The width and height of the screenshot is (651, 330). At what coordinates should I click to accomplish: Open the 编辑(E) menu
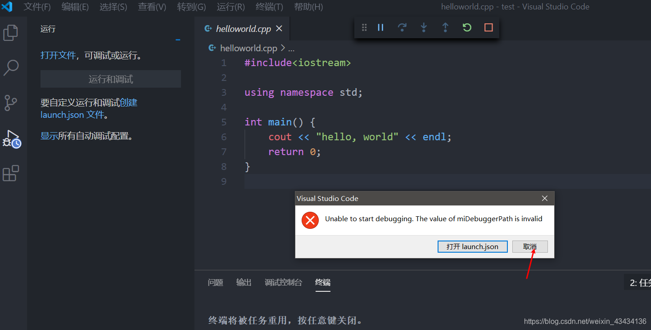75,7
